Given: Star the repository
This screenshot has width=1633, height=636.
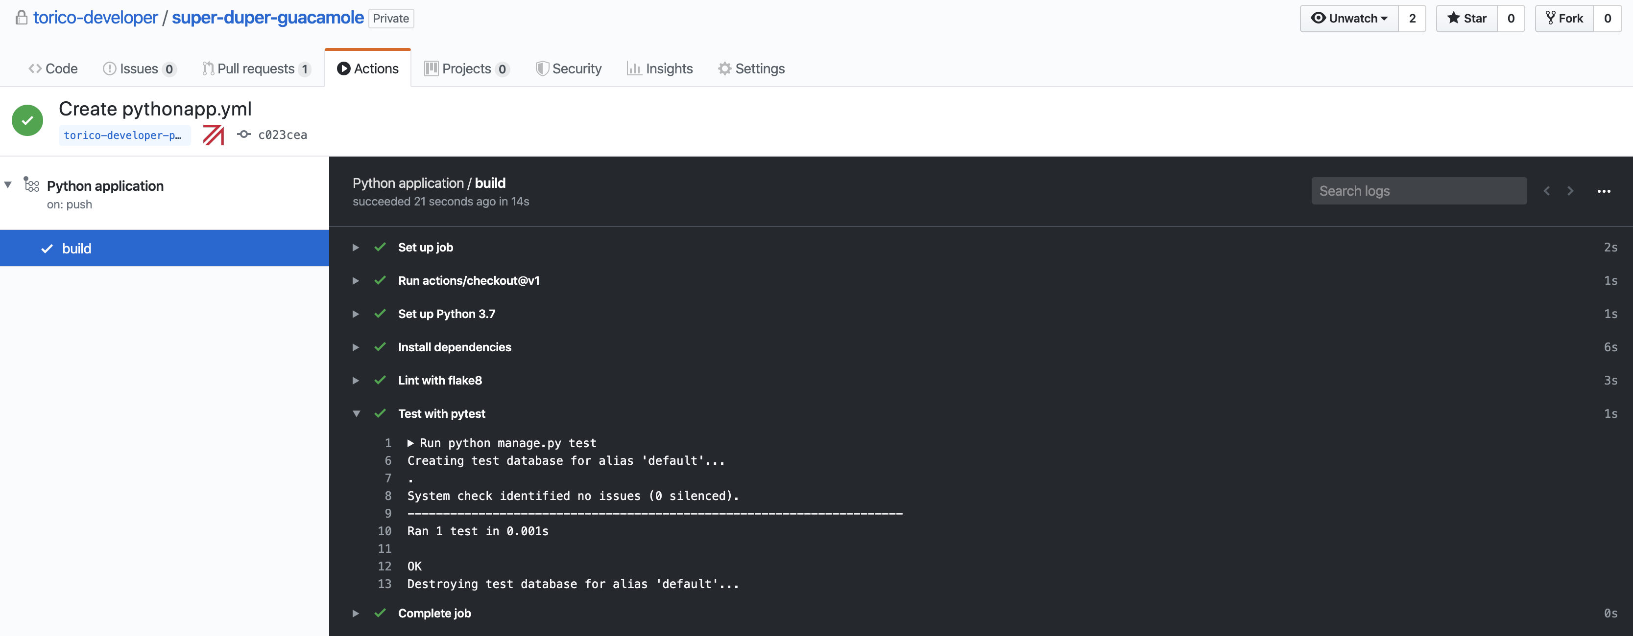Looking at the screenshot, I should point(1466,19).
